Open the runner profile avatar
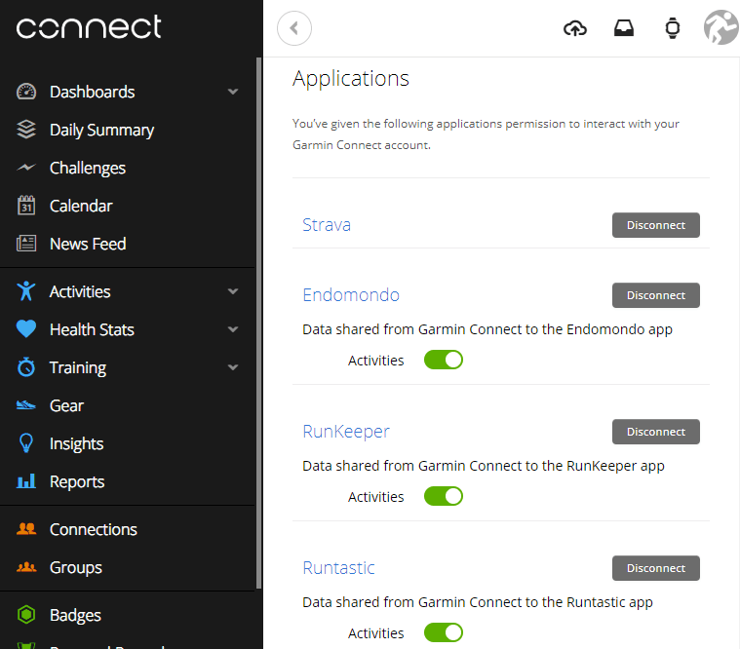The image size is (740, 649). click(721, 27)
